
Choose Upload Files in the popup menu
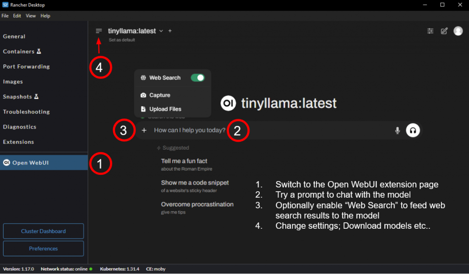165,109
